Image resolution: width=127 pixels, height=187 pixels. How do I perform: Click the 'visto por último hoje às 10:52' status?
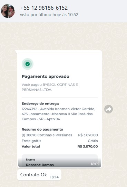(x=49, y=15)
